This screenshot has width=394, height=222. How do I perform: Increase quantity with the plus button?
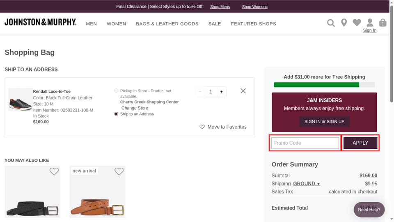[221, 92]
